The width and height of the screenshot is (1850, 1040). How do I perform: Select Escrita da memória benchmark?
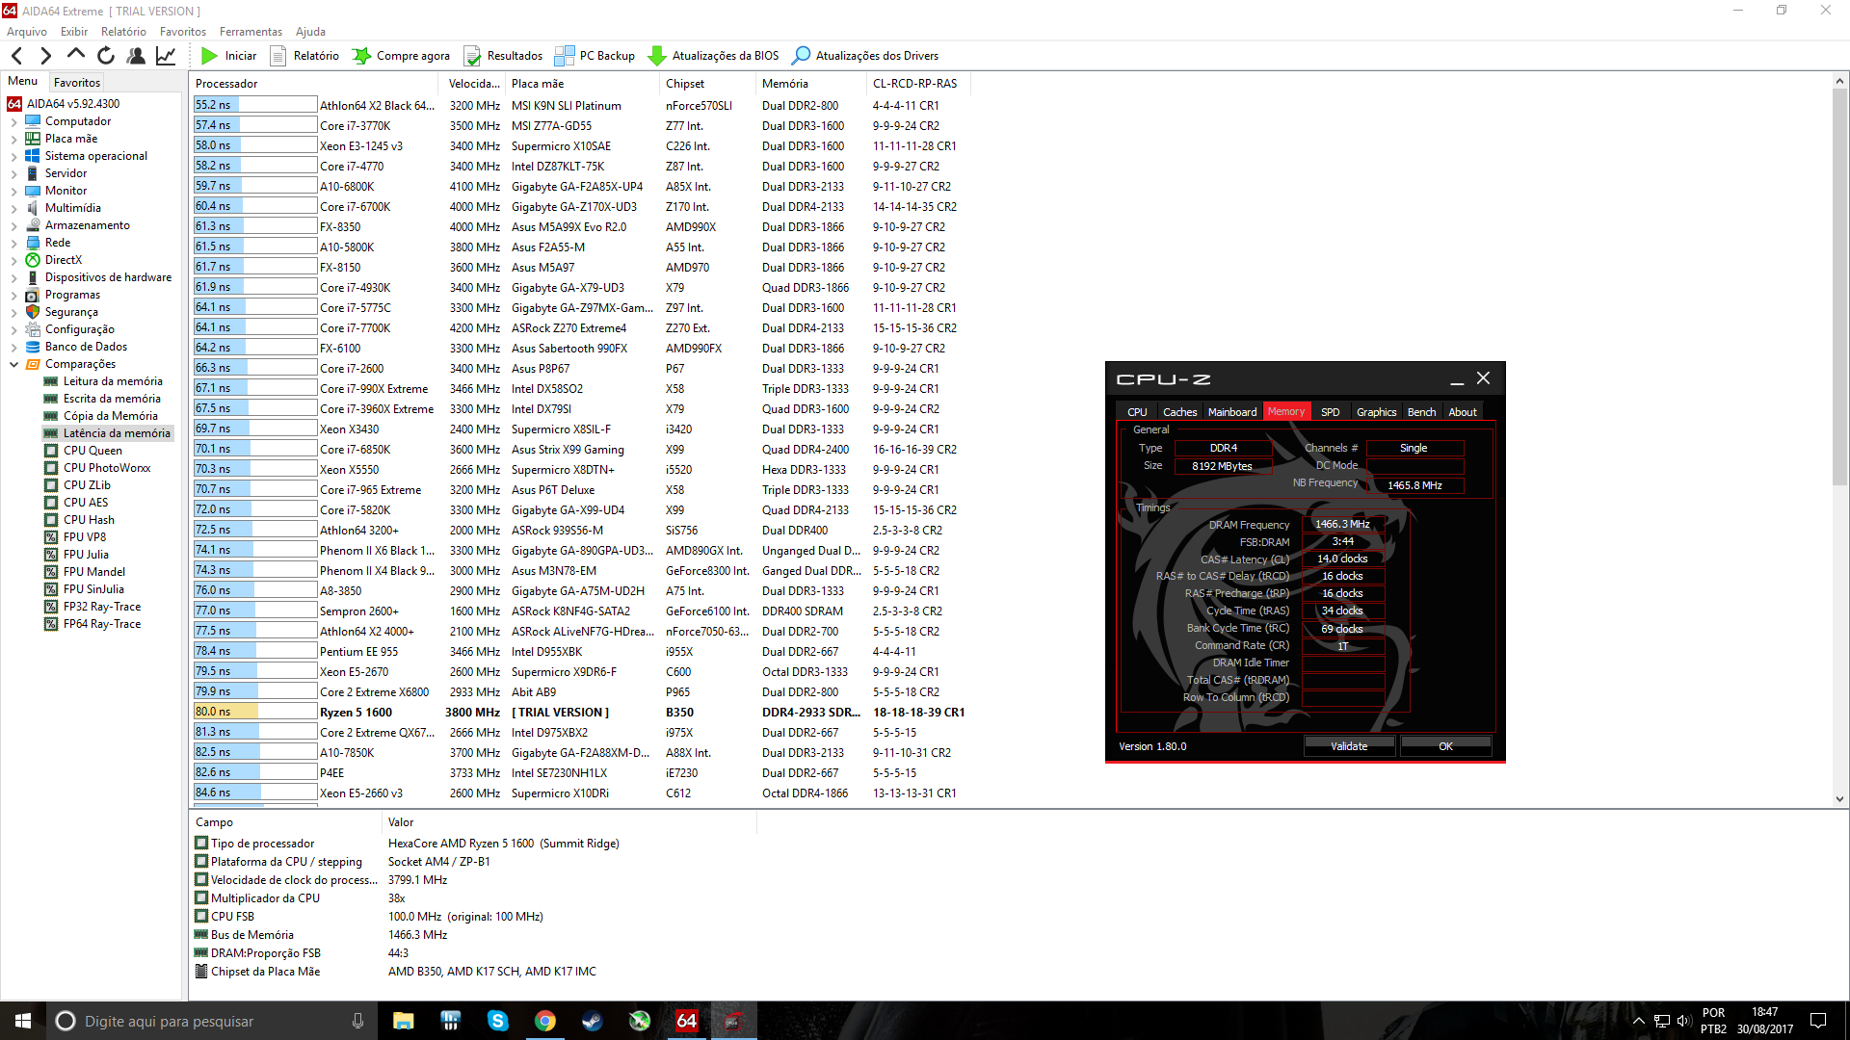112,399
